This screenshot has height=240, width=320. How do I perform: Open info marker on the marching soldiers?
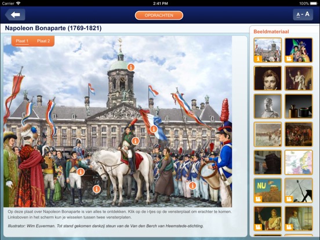pos(192,186)
